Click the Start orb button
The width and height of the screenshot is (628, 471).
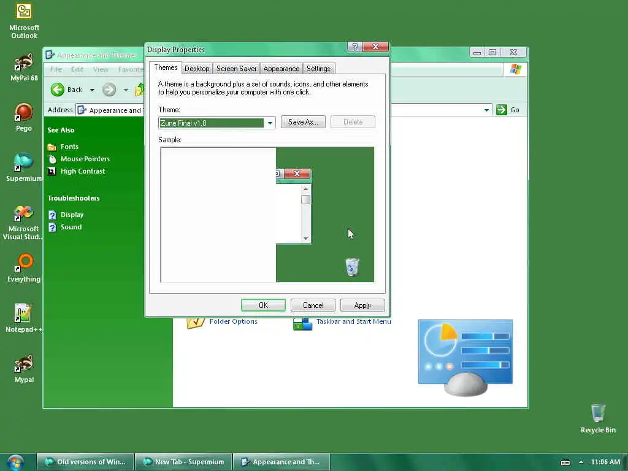tap(15, 462)
